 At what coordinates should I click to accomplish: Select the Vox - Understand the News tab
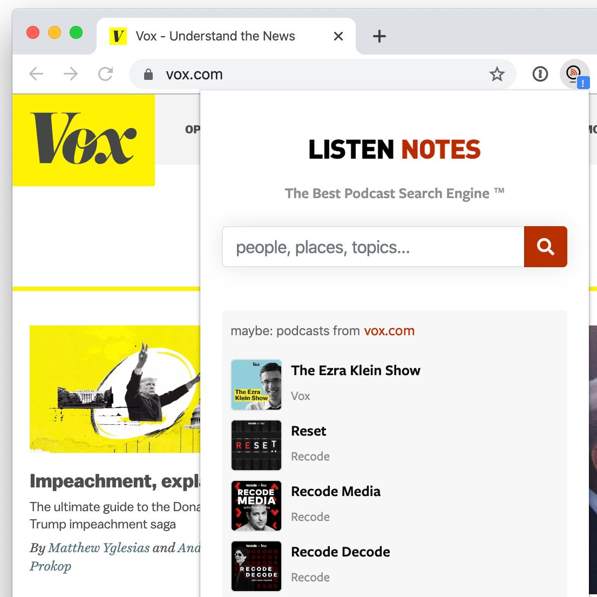(x=226, y=36)
